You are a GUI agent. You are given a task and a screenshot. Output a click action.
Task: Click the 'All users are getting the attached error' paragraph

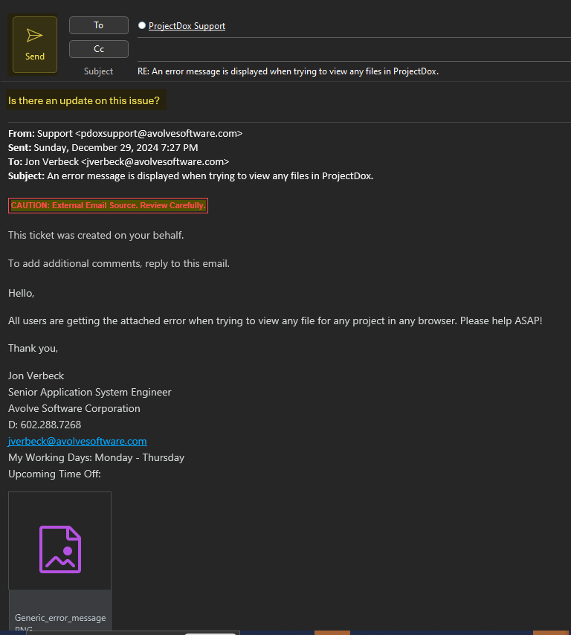click(275, 320)
